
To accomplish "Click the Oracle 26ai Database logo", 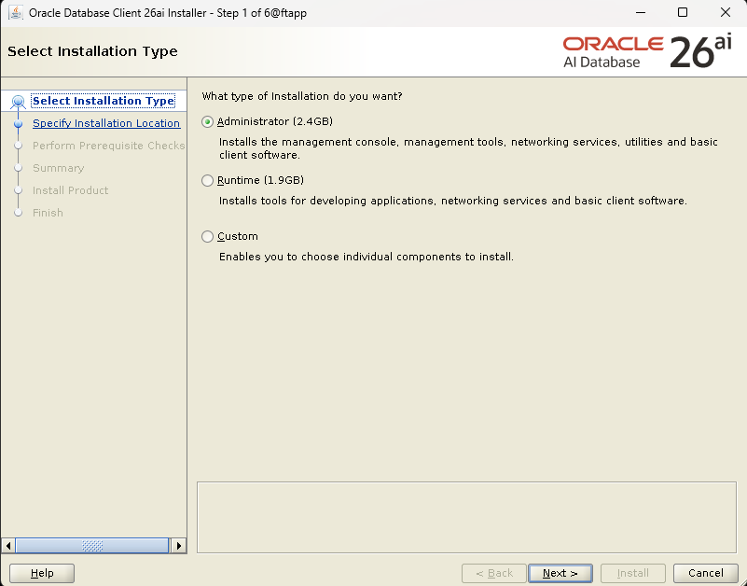I will [x=647, y=52].
